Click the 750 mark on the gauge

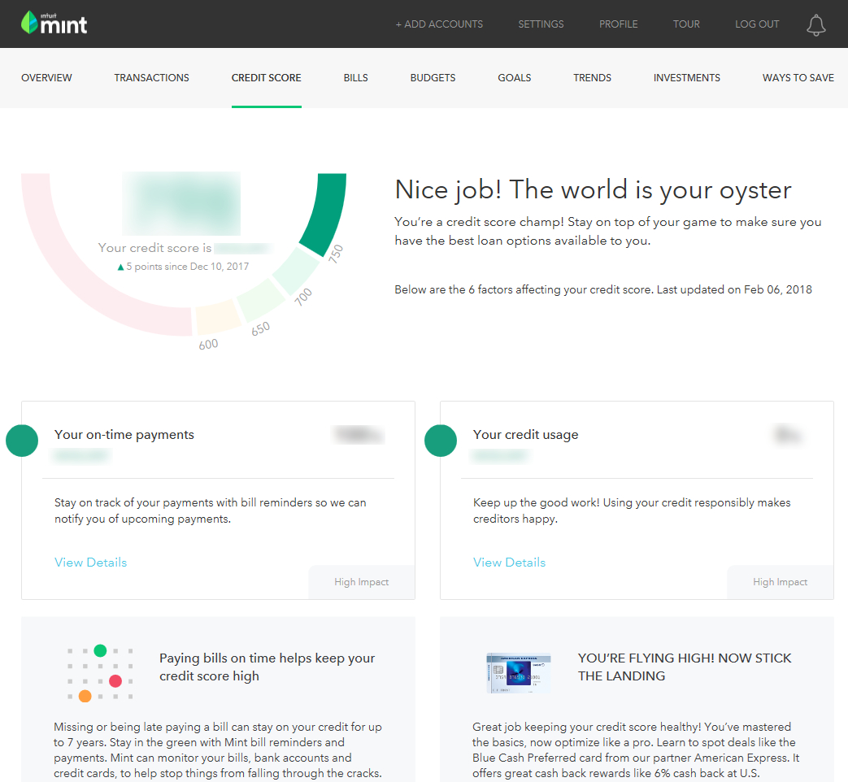[336, 254]
